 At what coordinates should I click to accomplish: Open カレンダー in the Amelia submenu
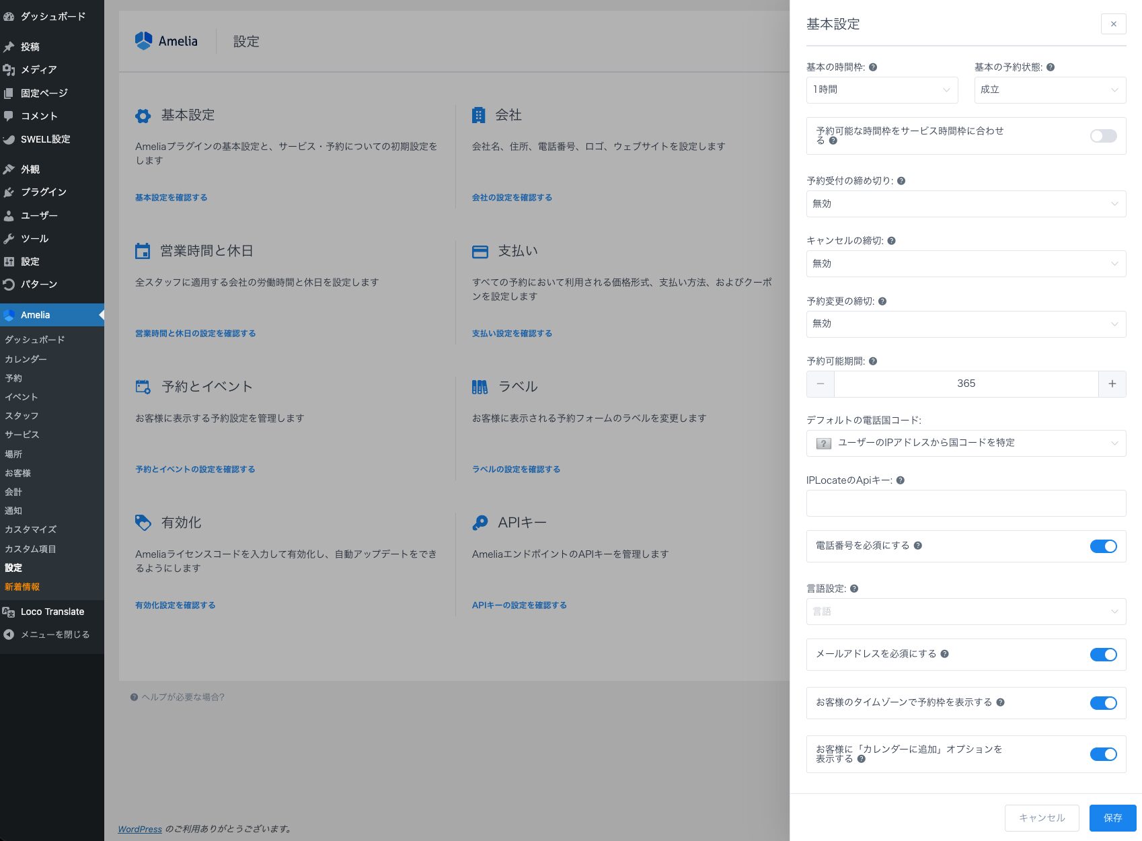(26, 359)
